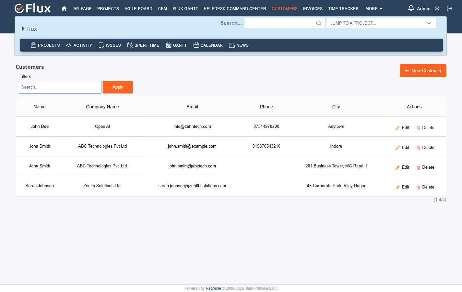
Task: Open the notifications bell icon
Action: [411, 8]
